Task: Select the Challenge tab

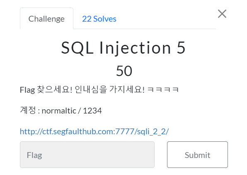Action: pyautogui.click(x=46, y=18)
